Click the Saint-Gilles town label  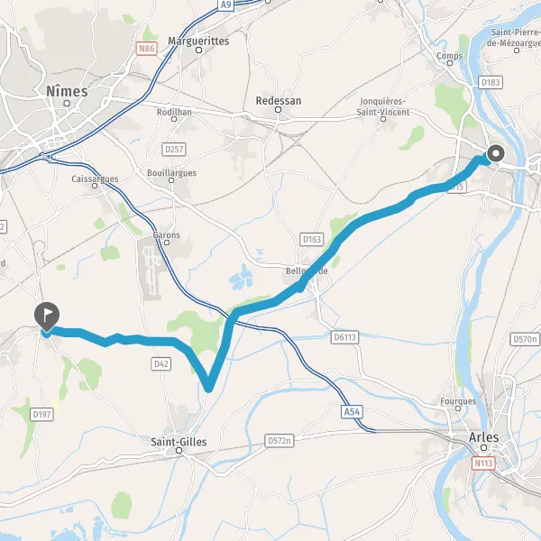tap(179, 442)
